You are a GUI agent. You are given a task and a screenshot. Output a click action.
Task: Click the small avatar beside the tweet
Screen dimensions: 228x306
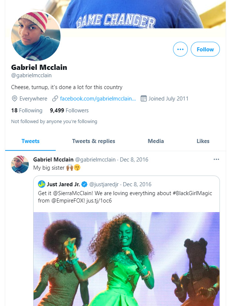[x=20, y=164]
